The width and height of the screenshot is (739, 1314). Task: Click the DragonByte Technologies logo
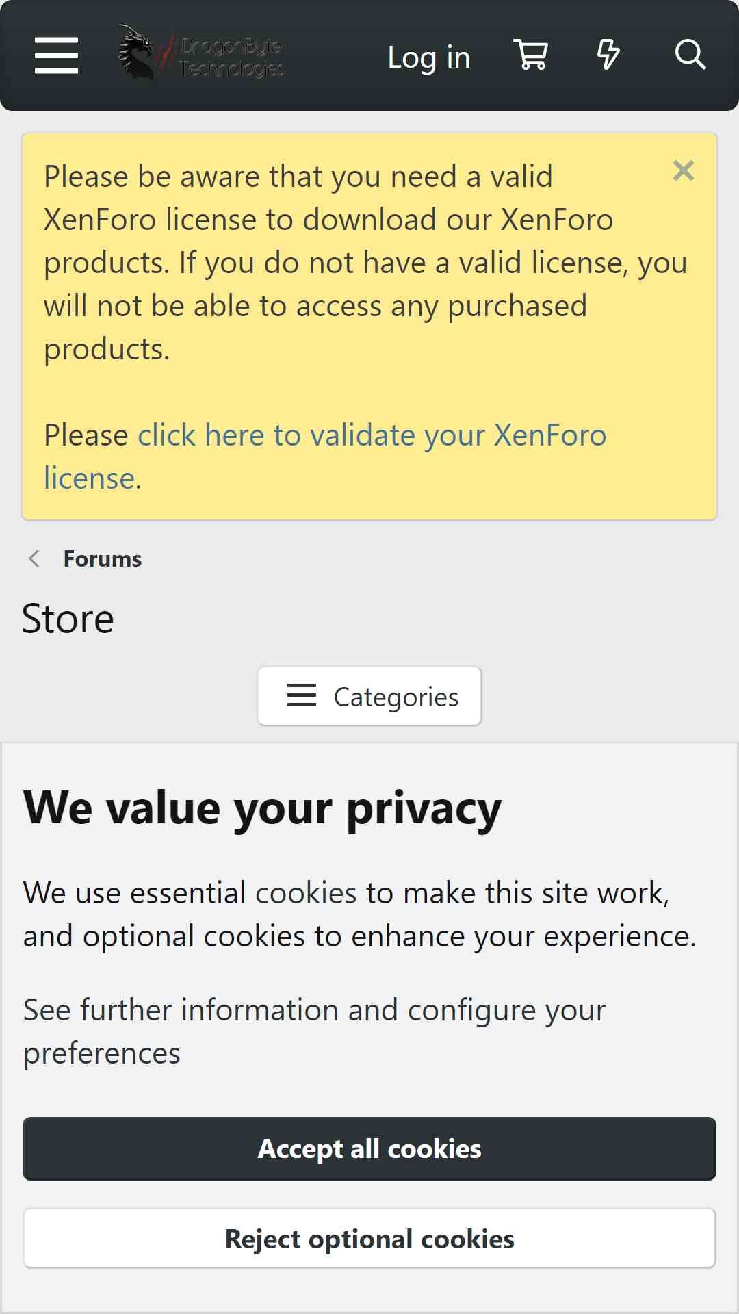(x=201, y=53)
